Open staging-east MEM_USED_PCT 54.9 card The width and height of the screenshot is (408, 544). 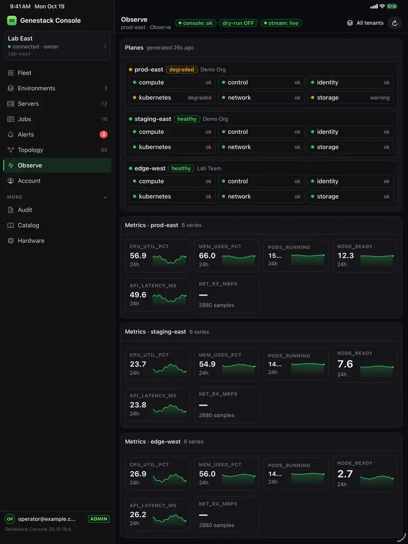tap(227, 364)
